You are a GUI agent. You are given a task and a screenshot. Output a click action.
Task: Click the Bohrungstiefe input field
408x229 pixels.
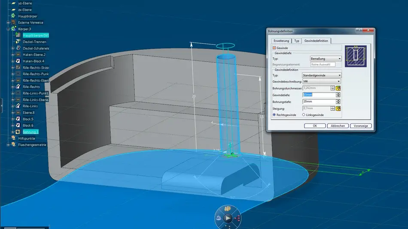316,102
